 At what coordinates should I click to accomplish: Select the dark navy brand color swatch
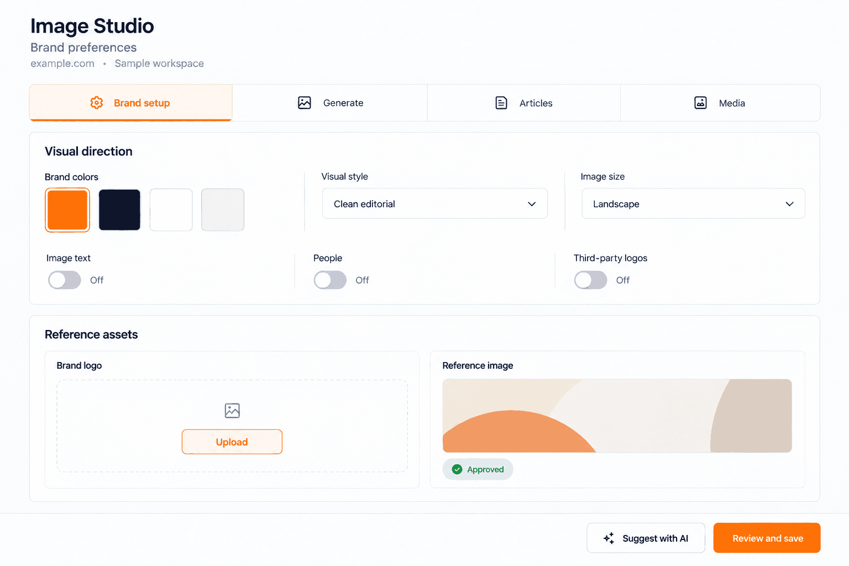(x=119, y=210)
